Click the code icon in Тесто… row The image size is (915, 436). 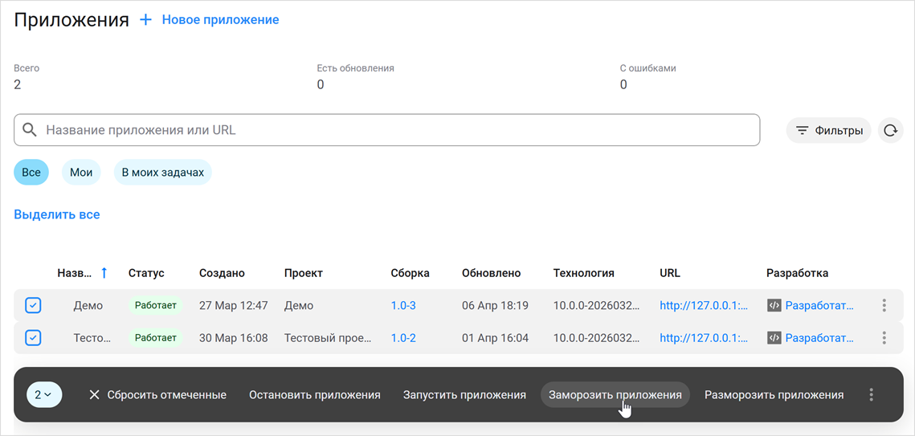tap(774, 337)
